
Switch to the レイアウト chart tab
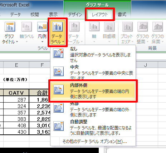pyautogui.click(x=100, y=15)
